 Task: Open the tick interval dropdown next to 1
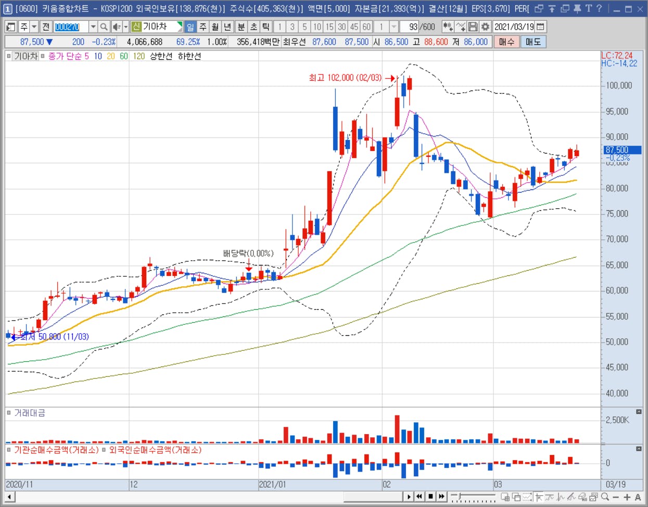pyautogui.click(x=394, y=27)
